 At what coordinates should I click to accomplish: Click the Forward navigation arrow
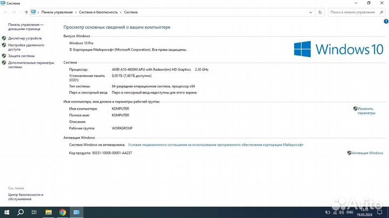[x=14, y=12]
